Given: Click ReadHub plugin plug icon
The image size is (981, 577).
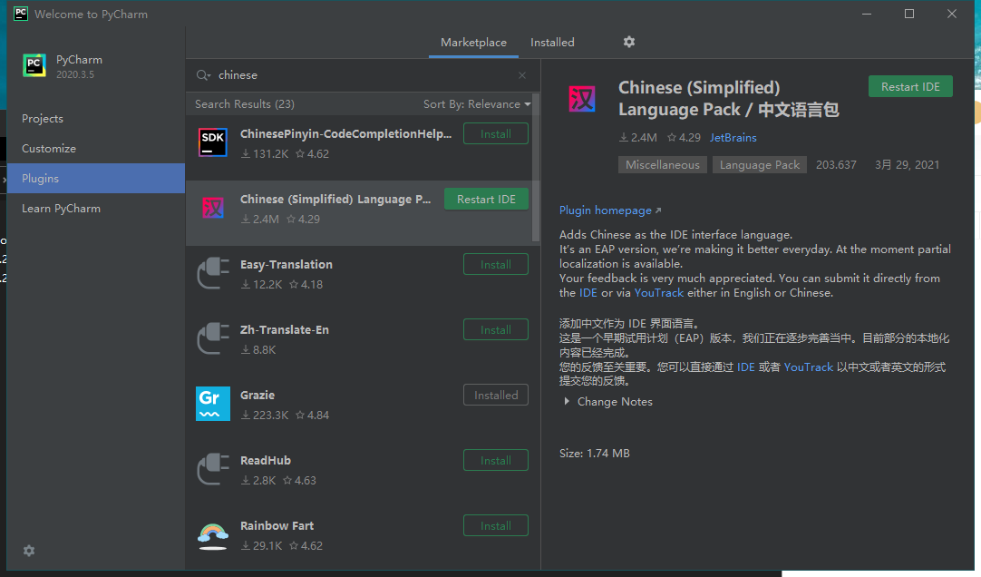Looking at the screenshot, I should tap(213, 469).
